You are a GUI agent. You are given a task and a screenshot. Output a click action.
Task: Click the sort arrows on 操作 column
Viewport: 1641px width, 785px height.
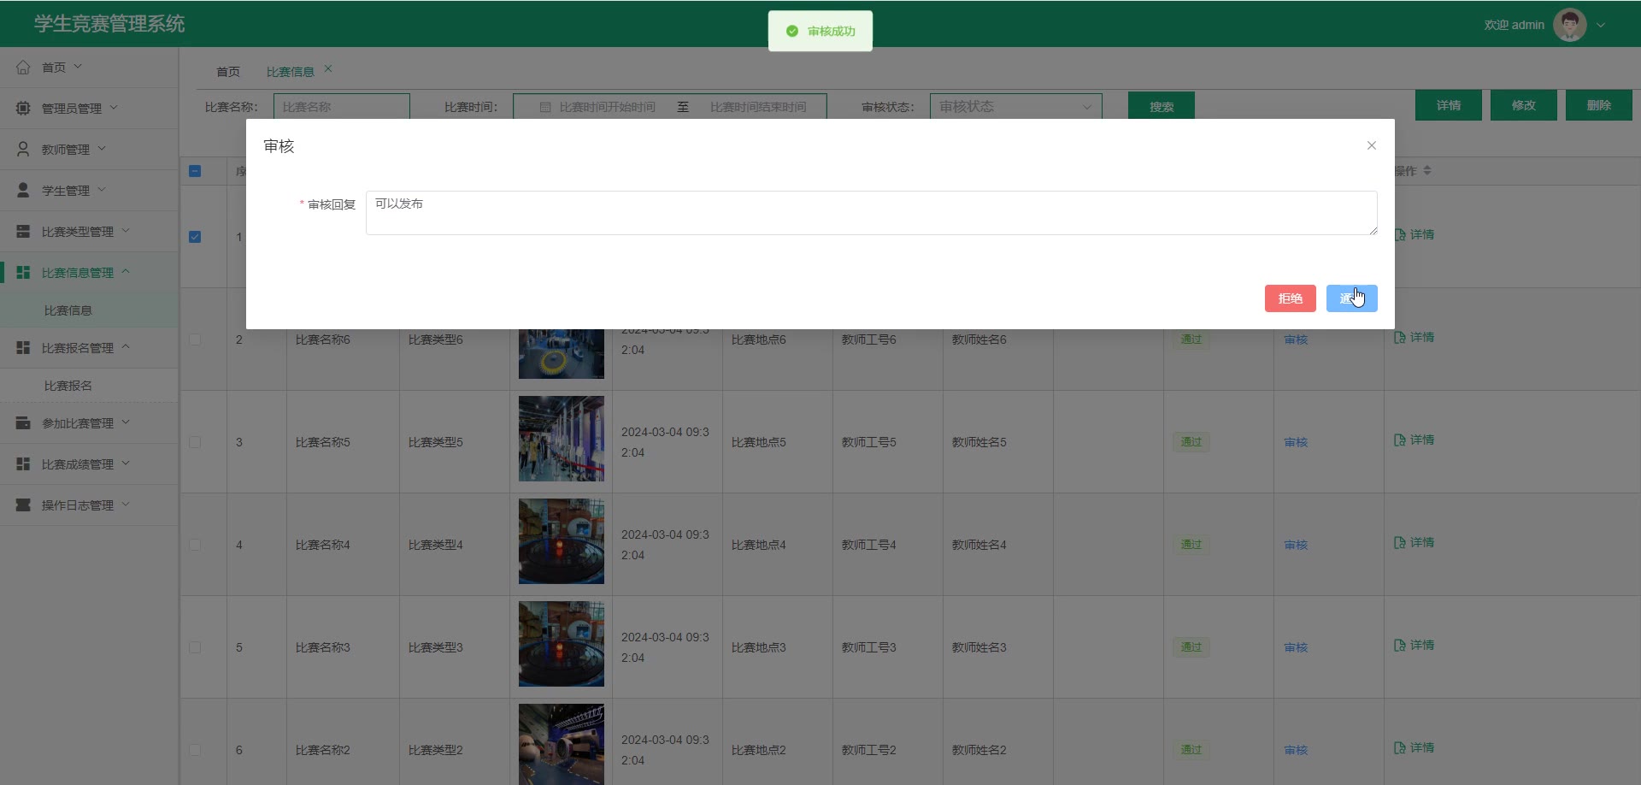pyautogui.click(x=1427, y=171)
